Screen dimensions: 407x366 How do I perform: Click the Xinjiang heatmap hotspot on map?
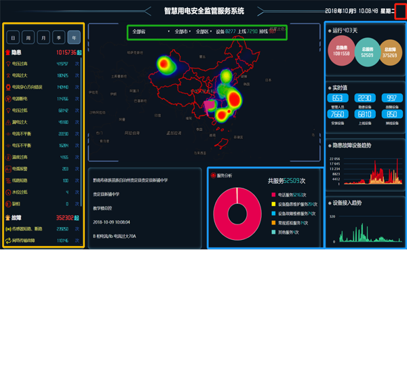[x=165, y=64]
